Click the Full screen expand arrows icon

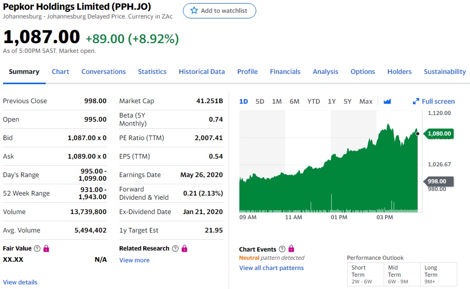[x=416, y=101]
